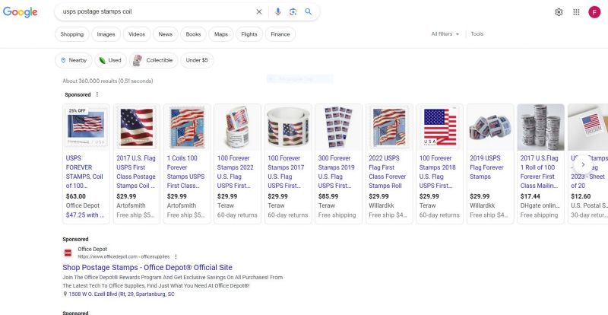Screen dimensions: 608x315
Task: Switch to the Shopping tab
Action: [x=72, y=34]
